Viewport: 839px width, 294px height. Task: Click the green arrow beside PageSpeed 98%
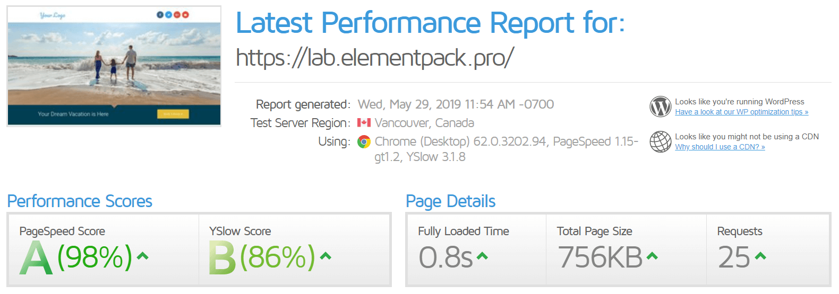[142, 256]
